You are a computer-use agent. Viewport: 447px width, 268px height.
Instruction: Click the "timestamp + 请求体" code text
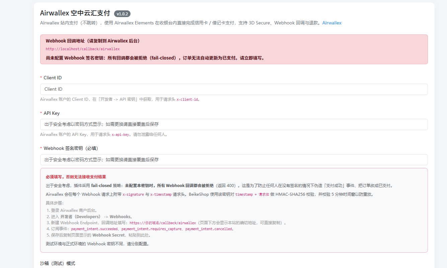pos(252,194)
